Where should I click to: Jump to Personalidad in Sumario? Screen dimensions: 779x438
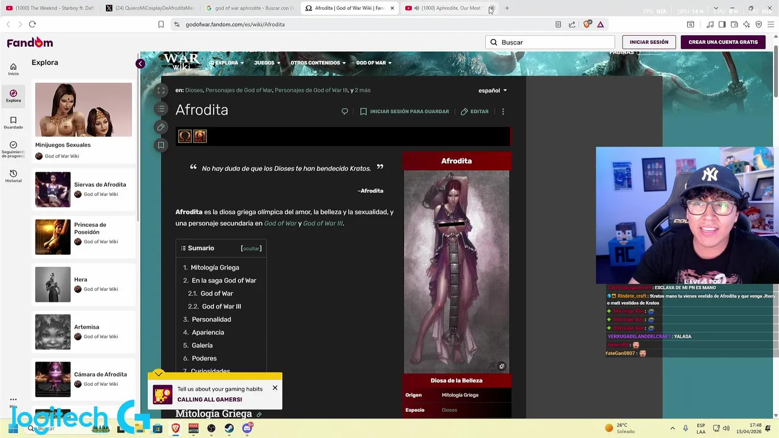pos(211,319)
